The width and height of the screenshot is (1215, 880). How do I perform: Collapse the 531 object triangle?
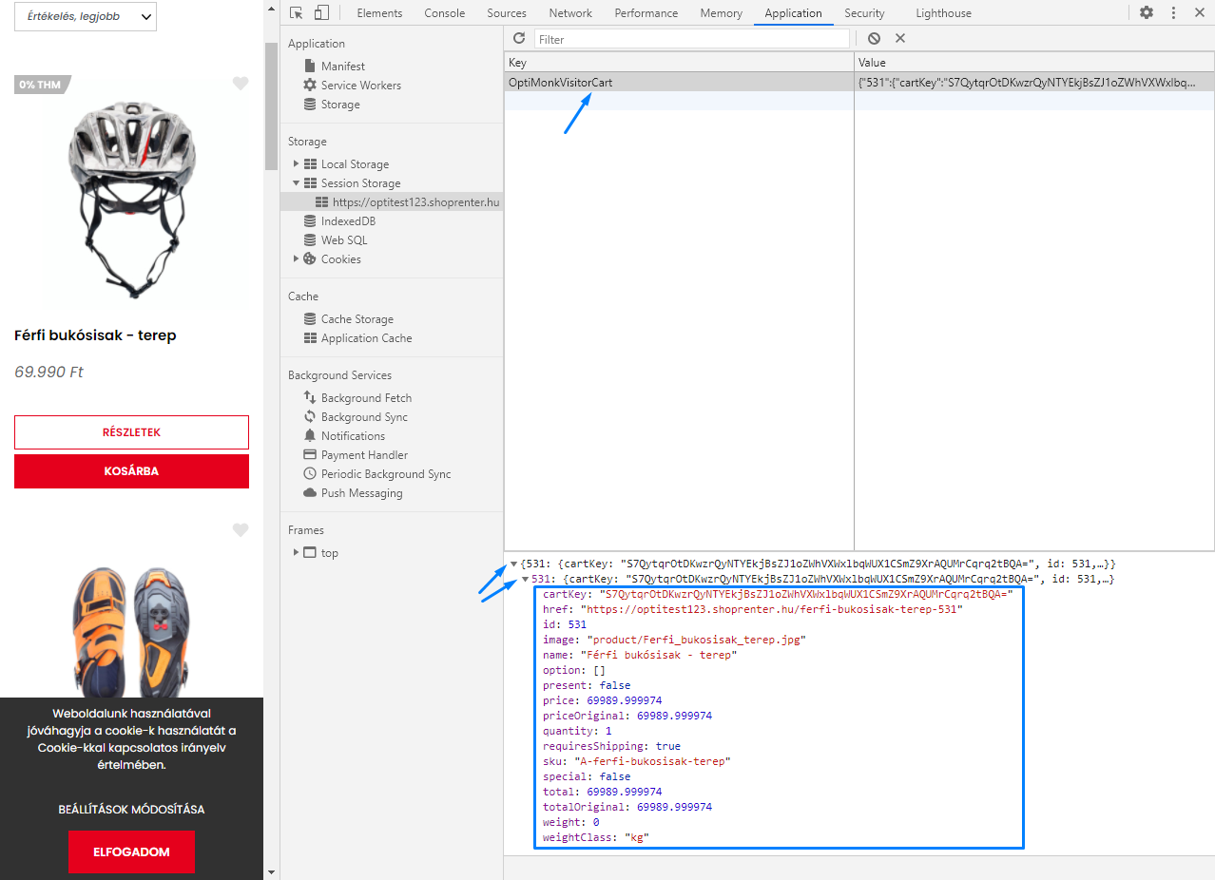click(525, 579)
